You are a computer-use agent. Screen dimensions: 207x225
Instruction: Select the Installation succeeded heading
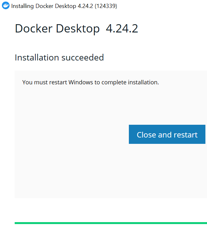click(x=59, y=58)
